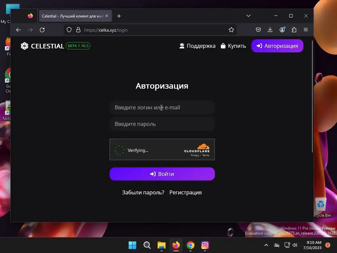Open the list all tabs dropdown chevron
337x253 pixels.
tap(248, 16)
